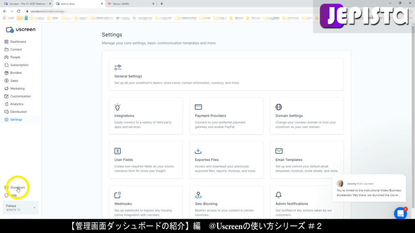This screenshot has height=233, width=415.
Task: Open the Analytics chart icon
Action: [6, 104]
